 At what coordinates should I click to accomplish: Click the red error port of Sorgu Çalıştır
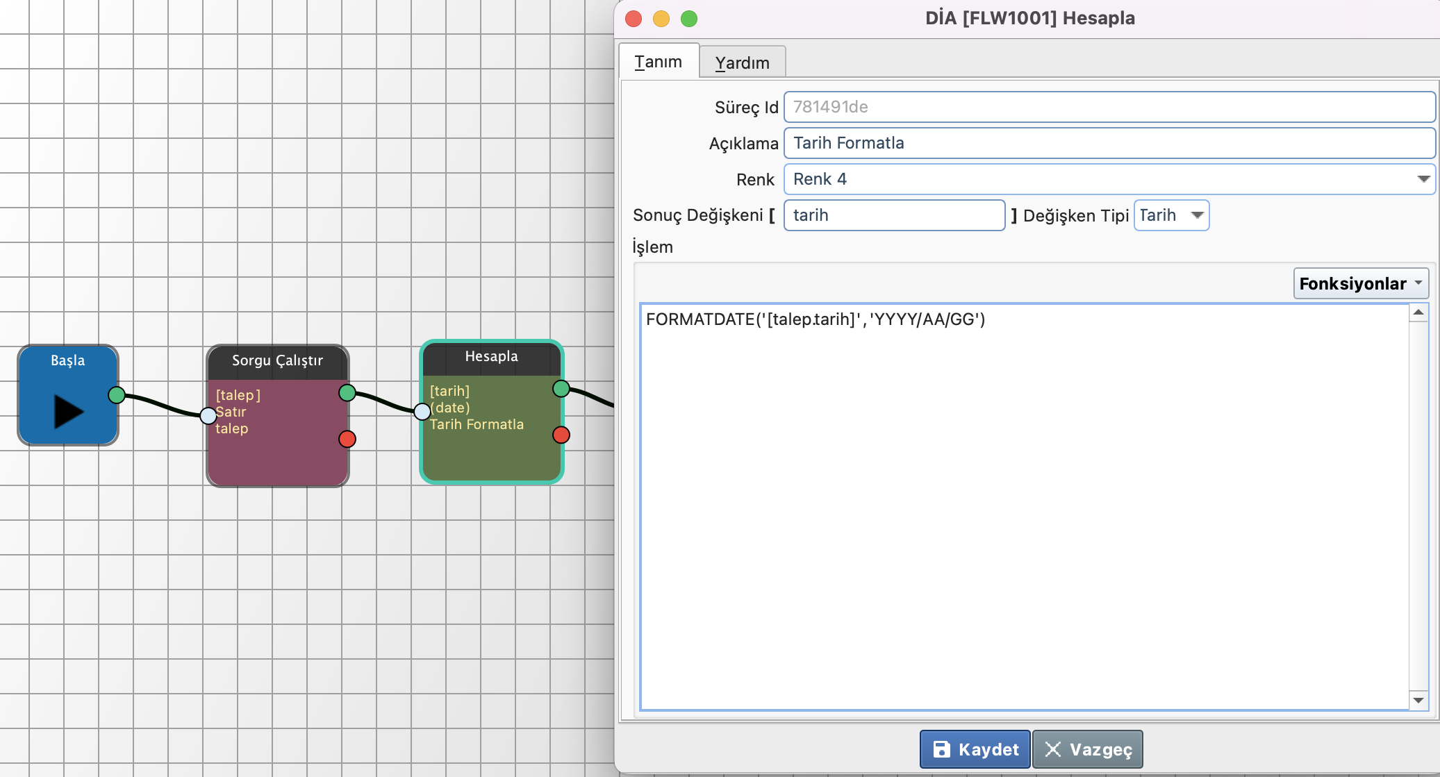coord(347,439)
